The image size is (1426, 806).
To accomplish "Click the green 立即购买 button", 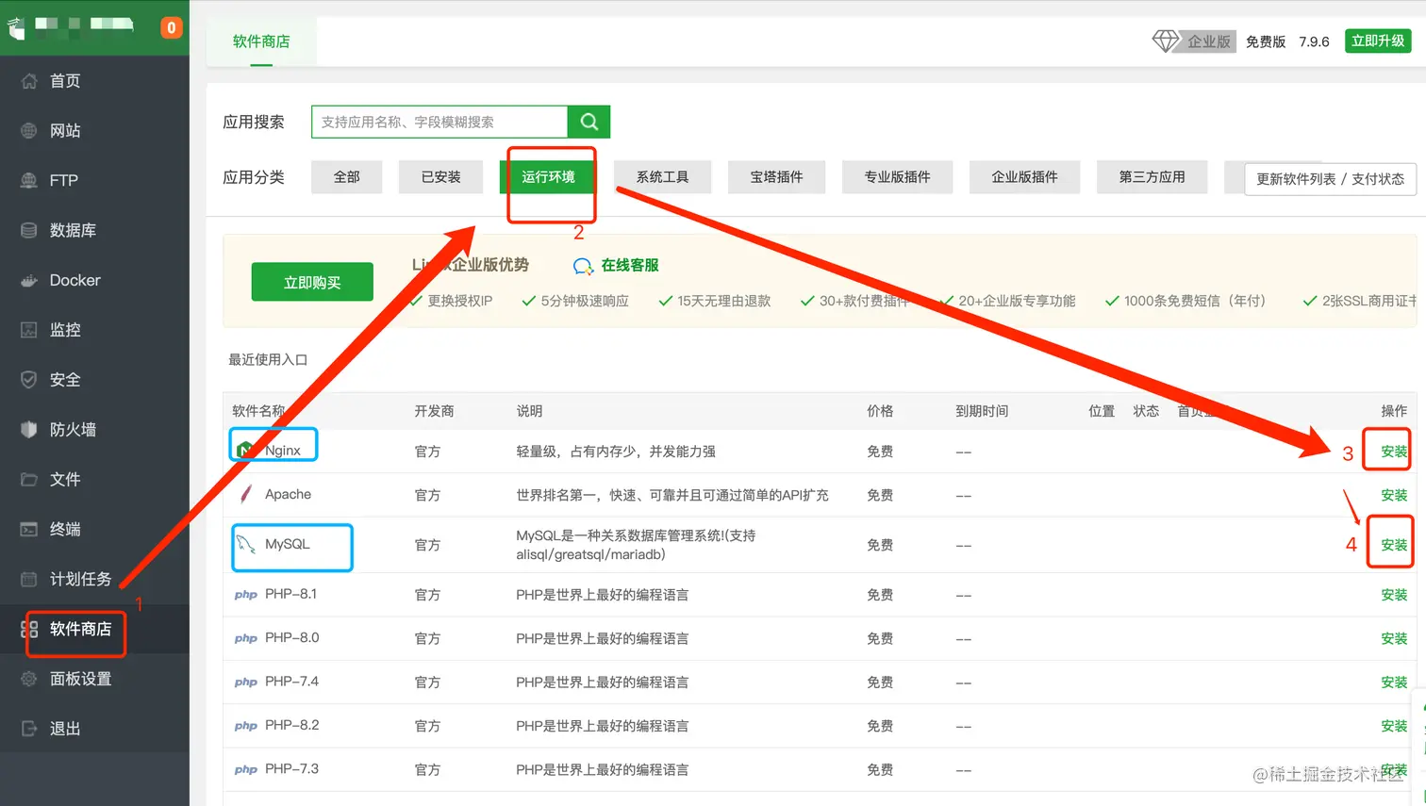I will click(312, 282).
